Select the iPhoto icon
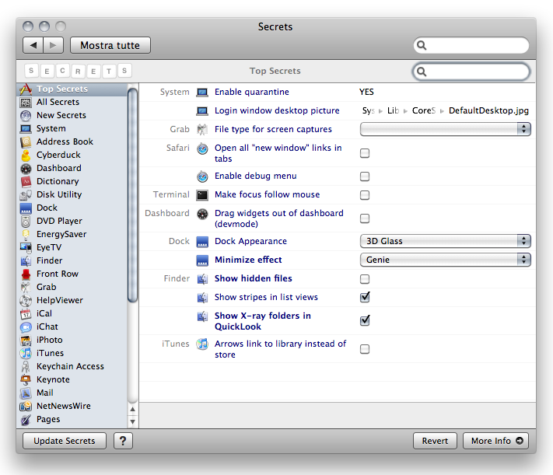This screenshot has width=553, height=475. click(x=26, y=341)
